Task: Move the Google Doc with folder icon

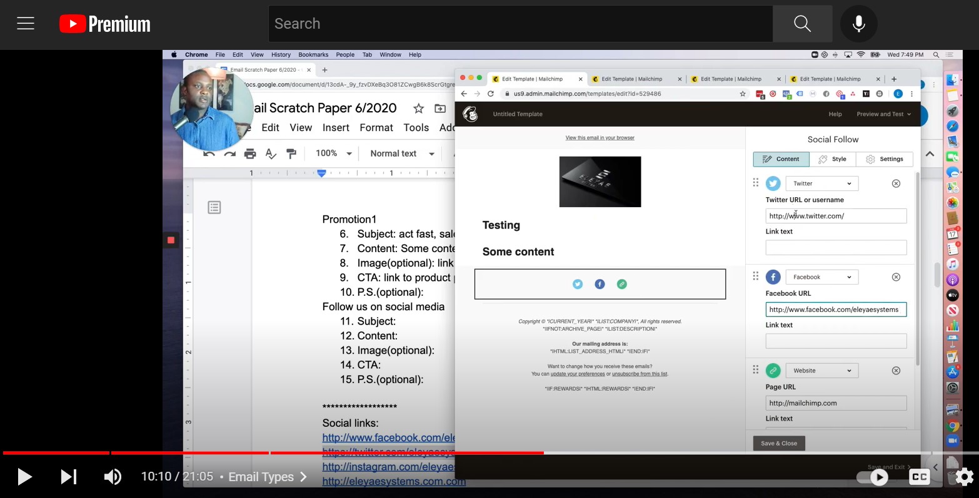Action: coord(440,109)
